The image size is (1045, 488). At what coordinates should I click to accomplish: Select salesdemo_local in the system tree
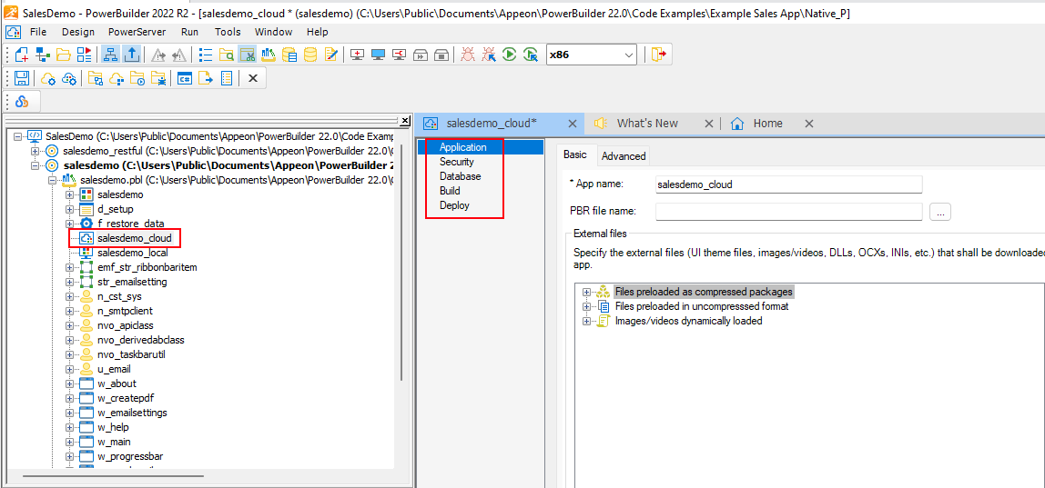tap(132, 253)
